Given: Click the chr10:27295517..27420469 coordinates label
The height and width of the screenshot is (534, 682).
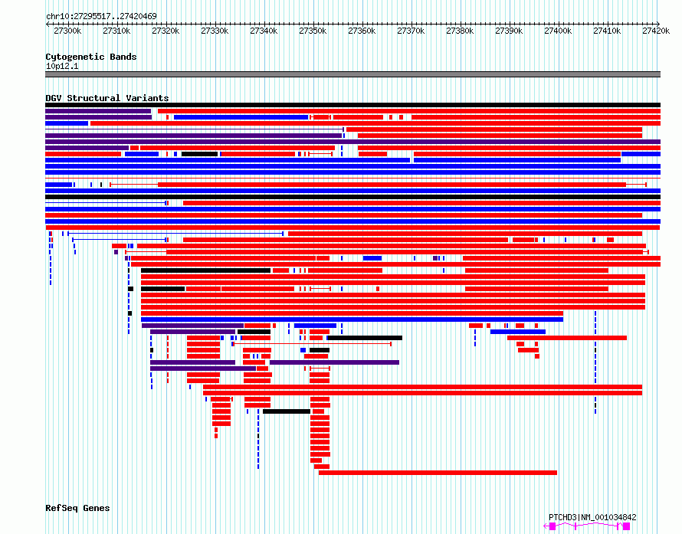Looking at the screenshot, I should pyautogui.click(x=101, y=16).
